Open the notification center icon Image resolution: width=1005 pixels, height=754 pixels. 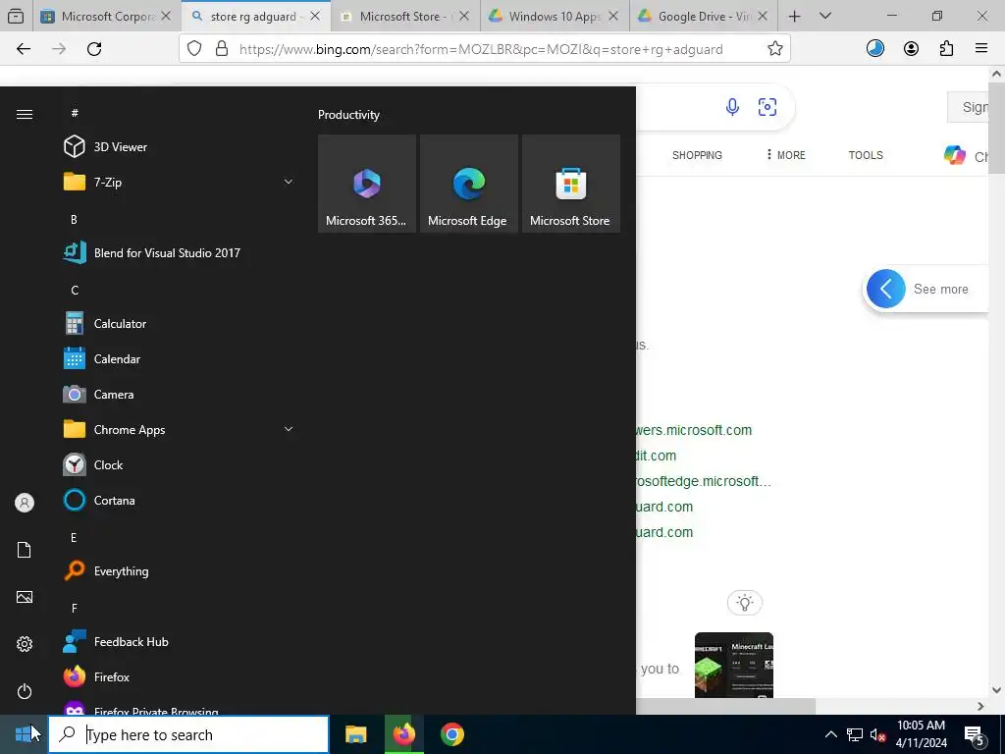click(x=974, y=734)
